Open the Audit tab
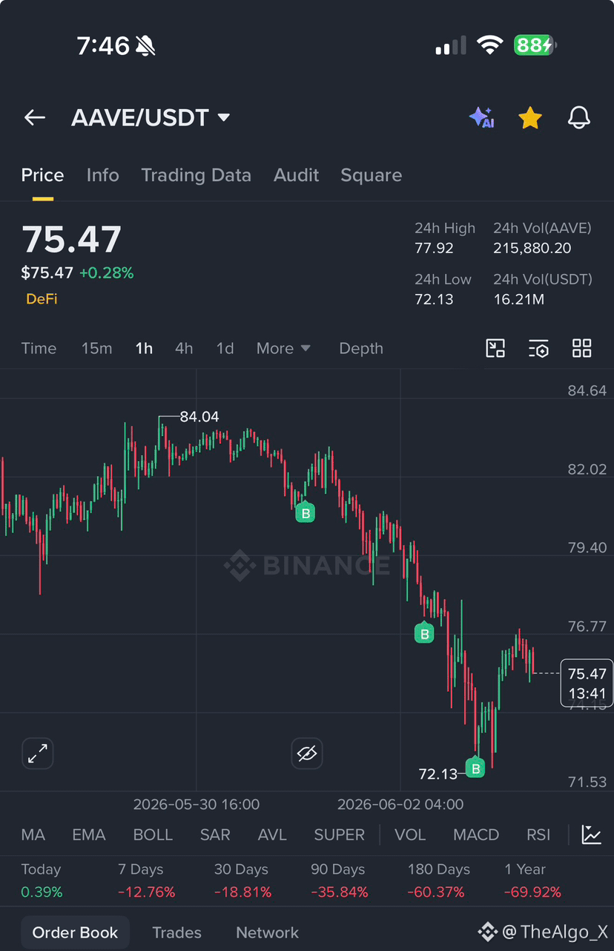This screenshot has width=614, height=951. (x=296, y=175)
